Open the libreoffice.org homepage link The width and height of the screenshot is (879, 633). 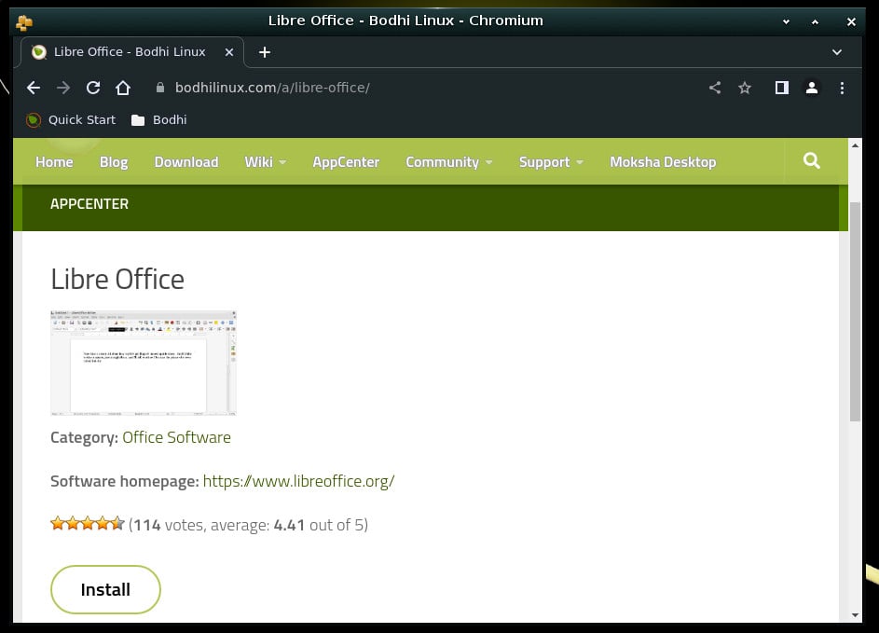[x=298, y=481]
